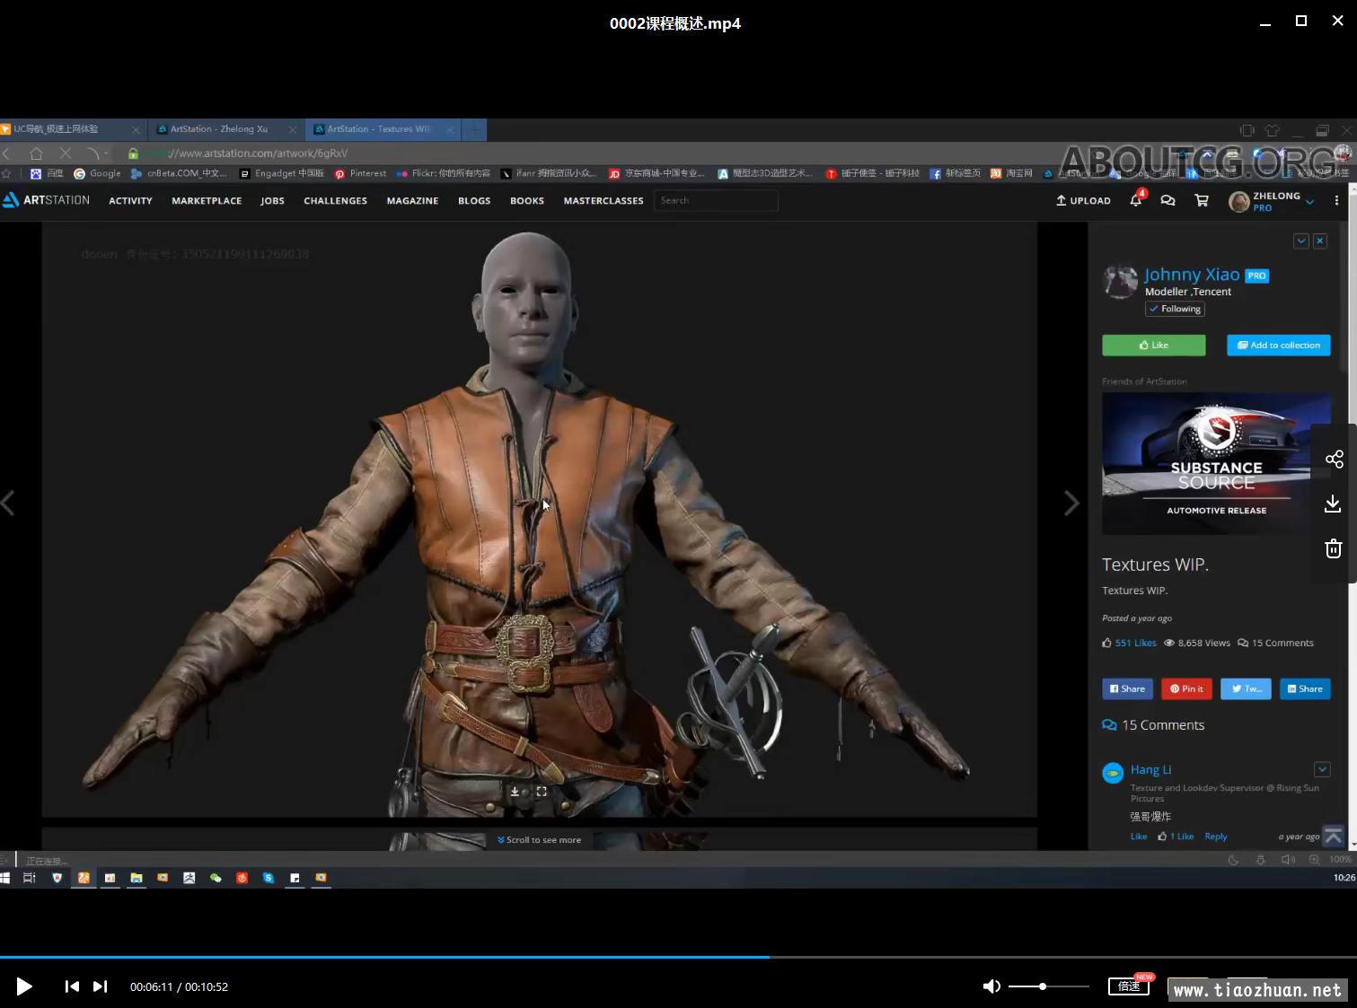This screenshot has width=1357, height=1008.
Task: Open the Google bookmark
Action: pyautogui.click(x=97, y=173)
